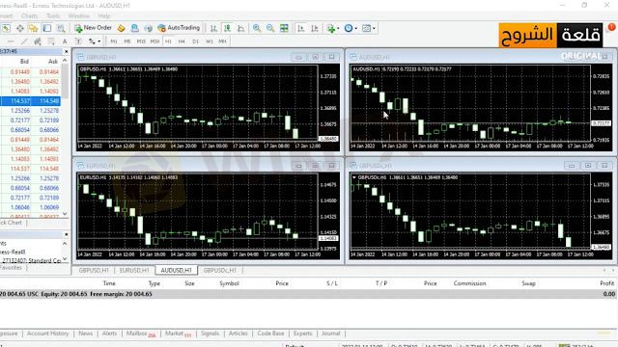
Task: Select the D1 timeframe
Action: (x=195, y=41)
